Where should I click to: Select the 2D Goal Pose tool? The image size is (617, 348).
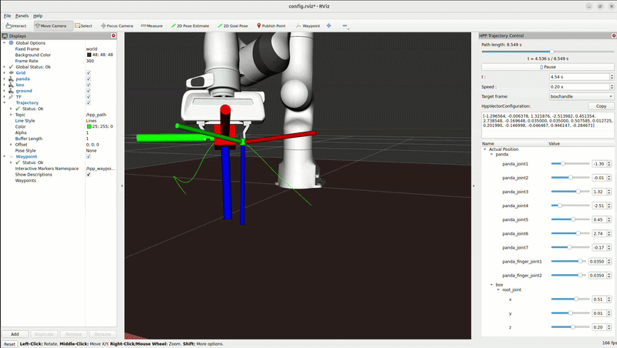click(x=233, y=26)
